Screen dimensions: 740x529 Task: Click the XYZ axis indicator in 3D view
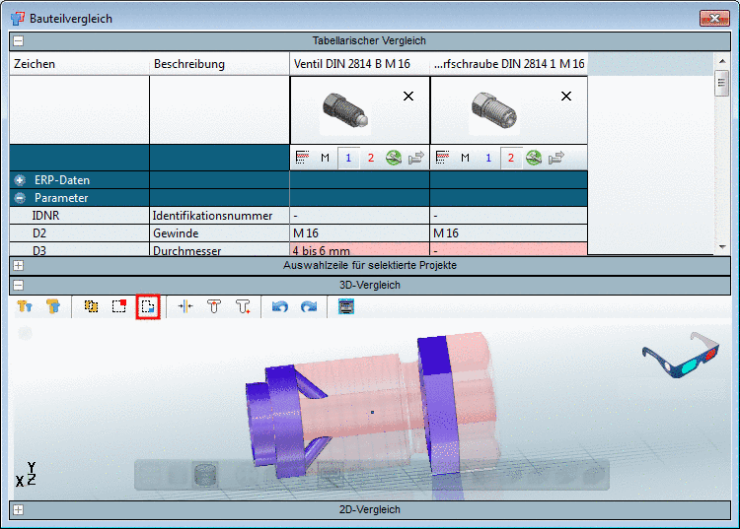[x=26, y=474]
